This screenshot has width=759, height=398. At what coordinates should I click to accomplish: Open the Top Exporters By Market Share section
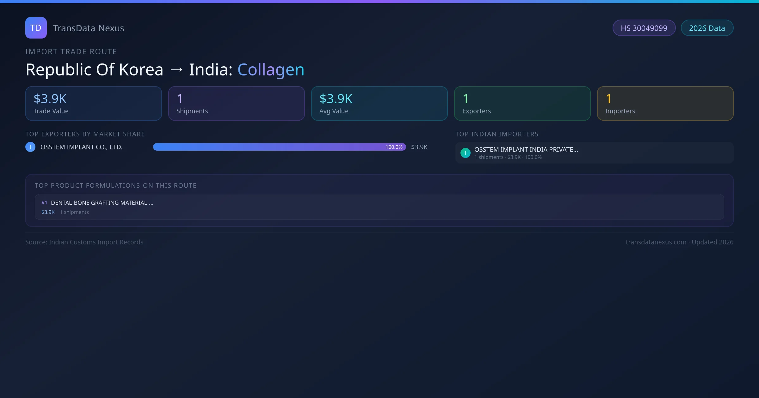tap(85, 134)
